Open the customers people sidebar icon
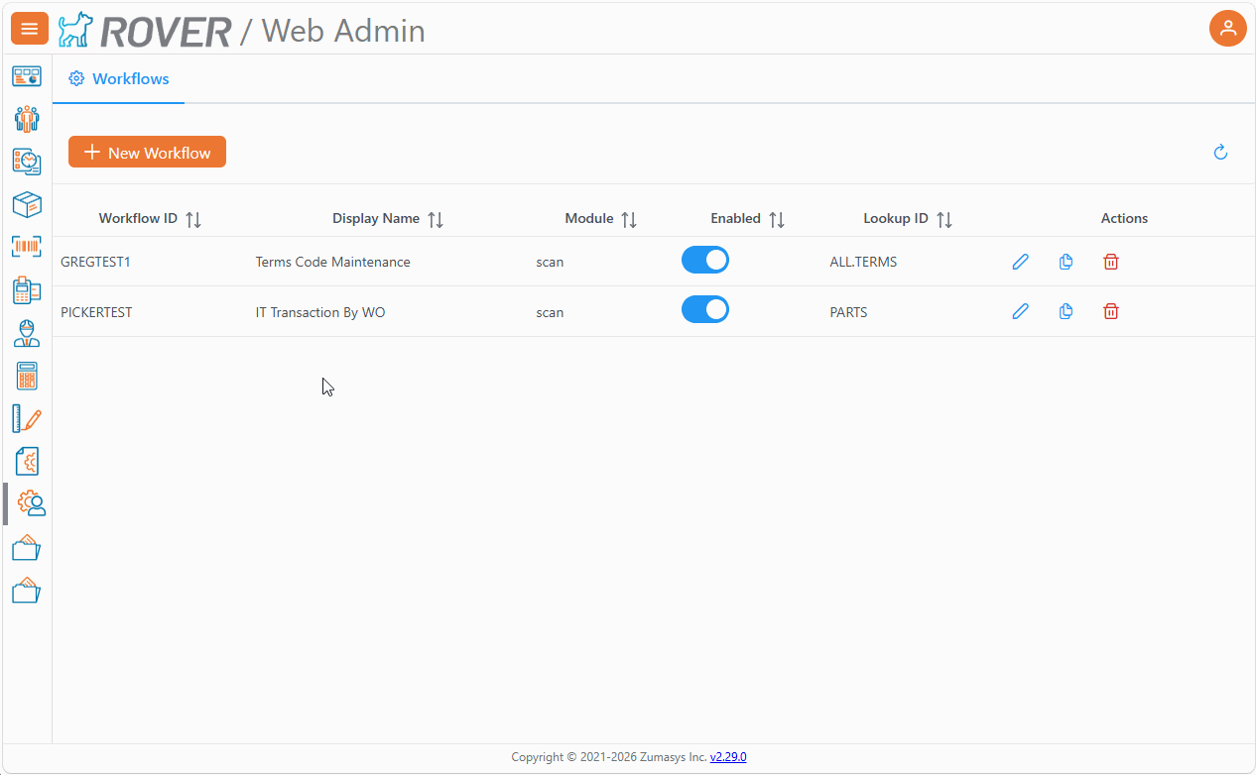The width and height of the screenshot is (1256, 775). pyautogui.click(x=27, y=119)
